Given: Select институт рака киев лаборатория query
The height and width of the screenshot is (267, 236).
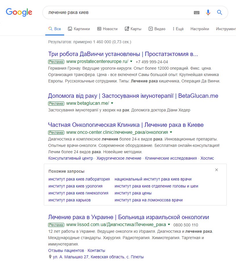Looking at the screenshot, I should coord(79,179).
